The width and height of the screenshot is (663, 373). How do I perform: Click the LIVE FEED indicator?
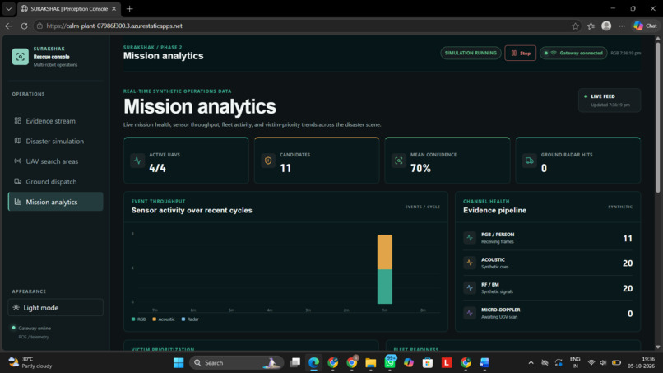tap(610, 100)
